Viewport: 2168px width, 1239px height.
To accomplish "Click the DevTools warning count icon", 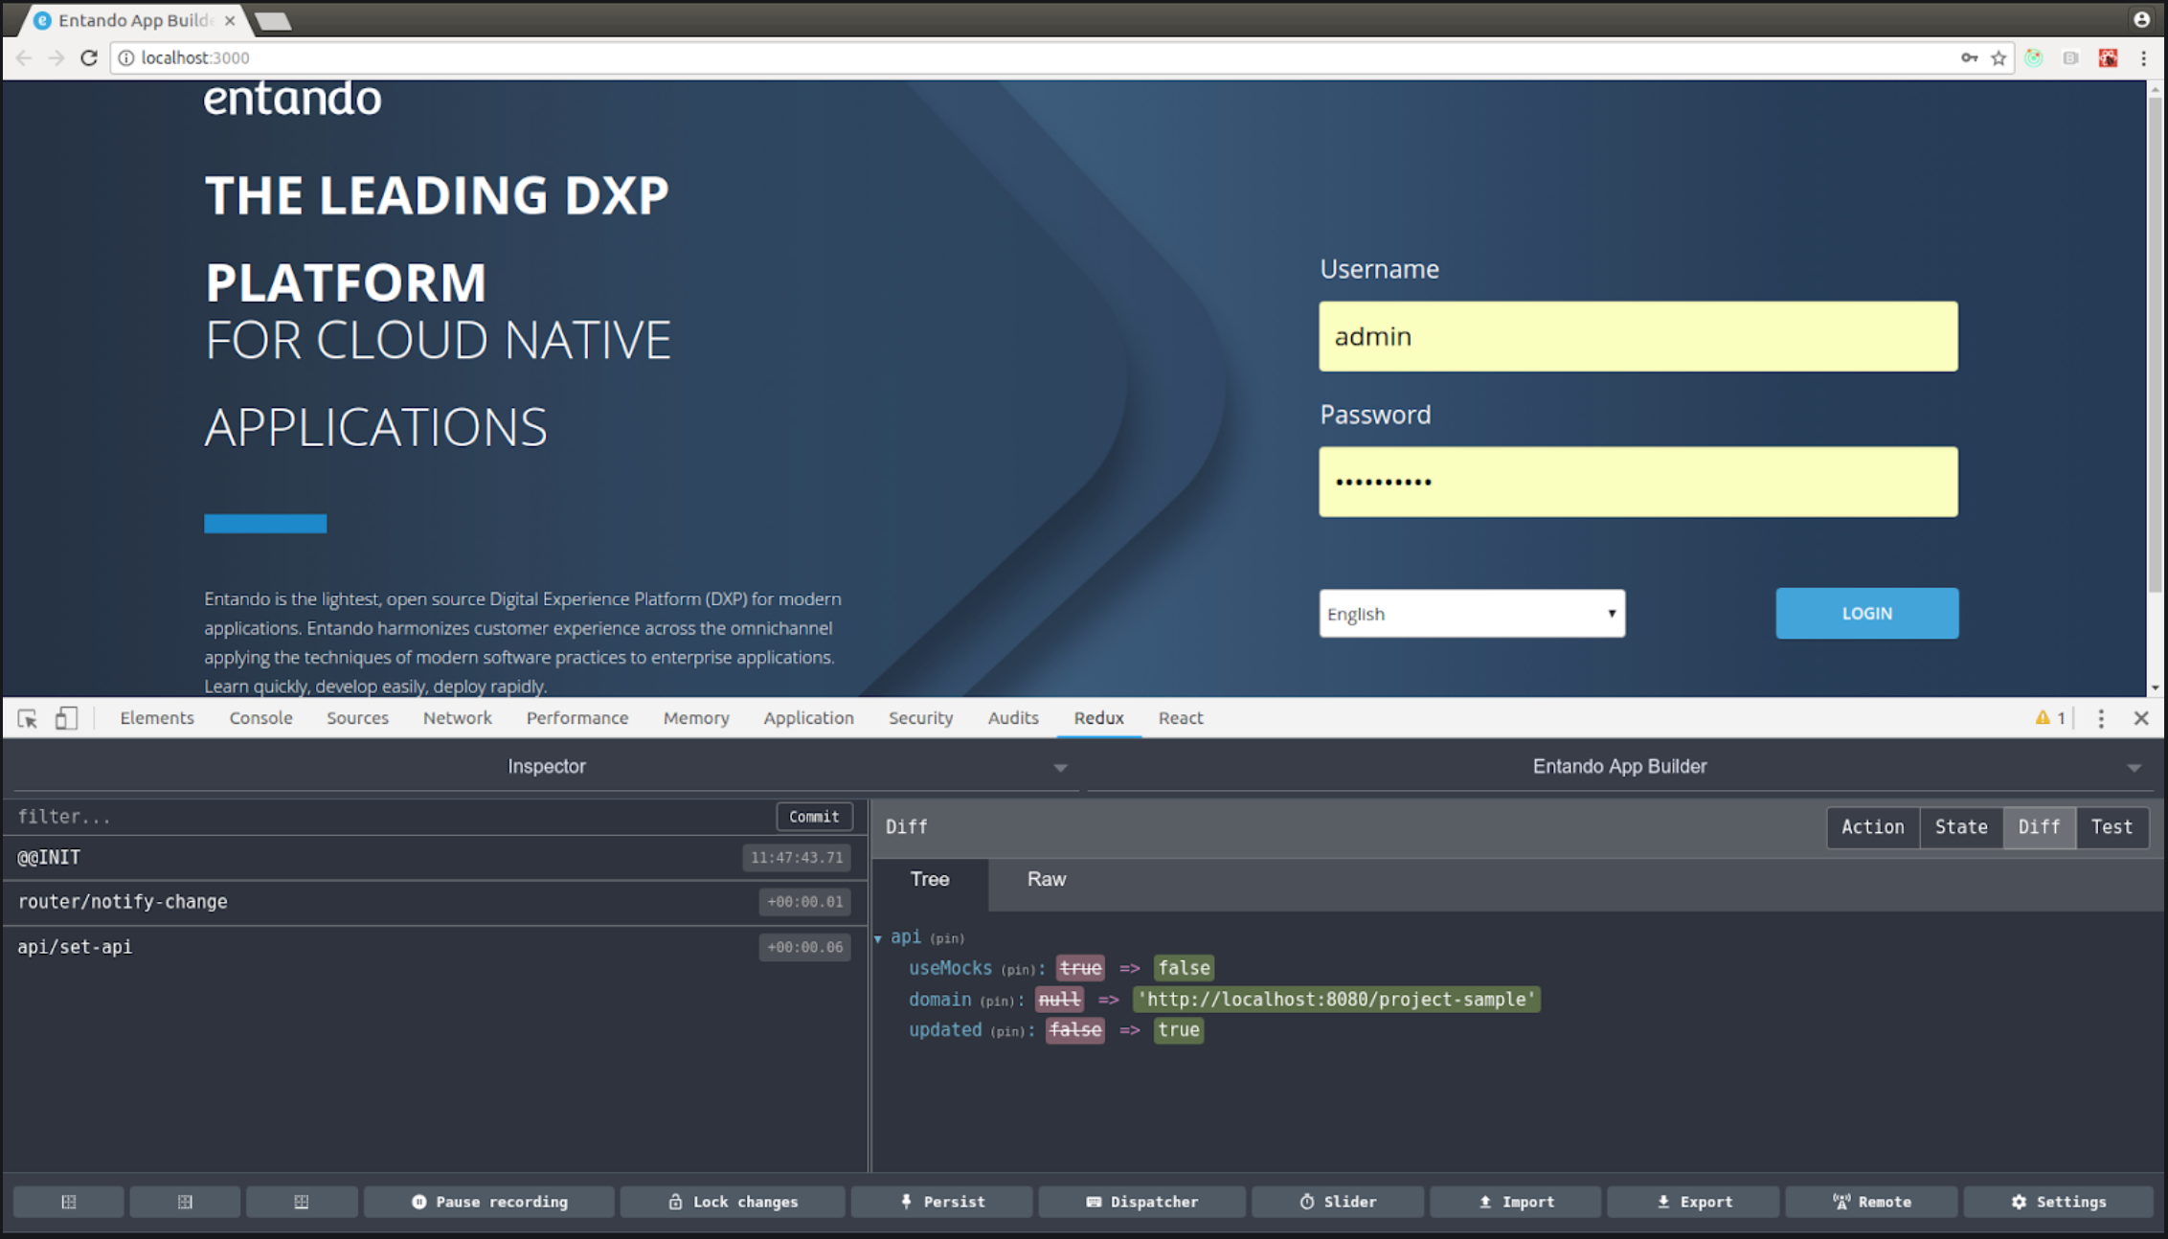I will 2050,718.
